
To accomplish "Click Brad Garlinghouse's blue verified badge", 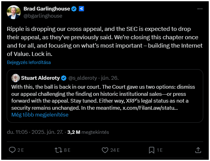I will pyautogui.click(x=74, y=9).
